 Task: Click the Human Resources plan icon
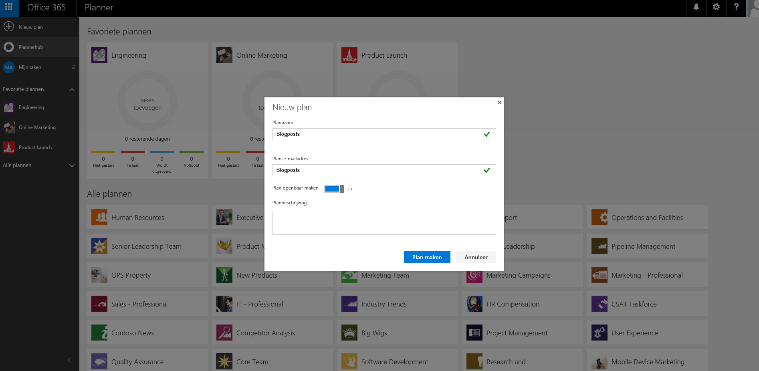click(99, 217)
